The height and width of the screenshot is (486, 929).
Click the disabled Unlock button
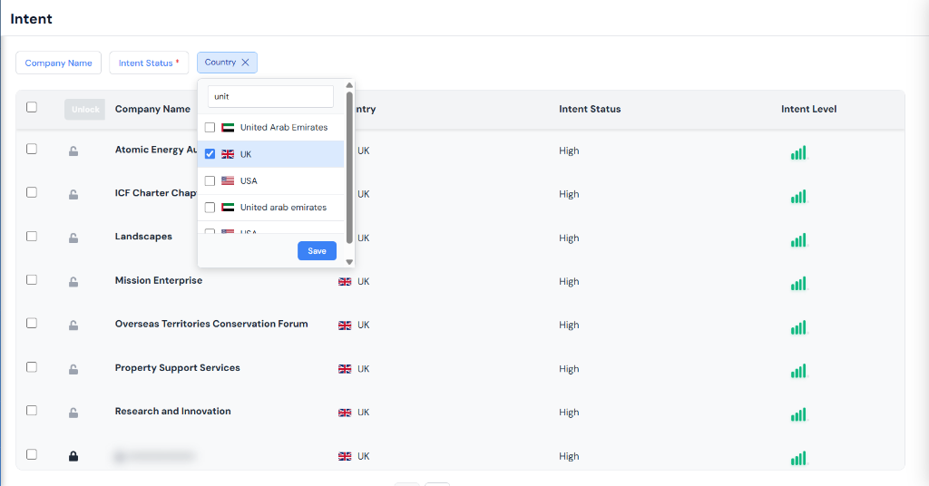click(x=84, y=110)
